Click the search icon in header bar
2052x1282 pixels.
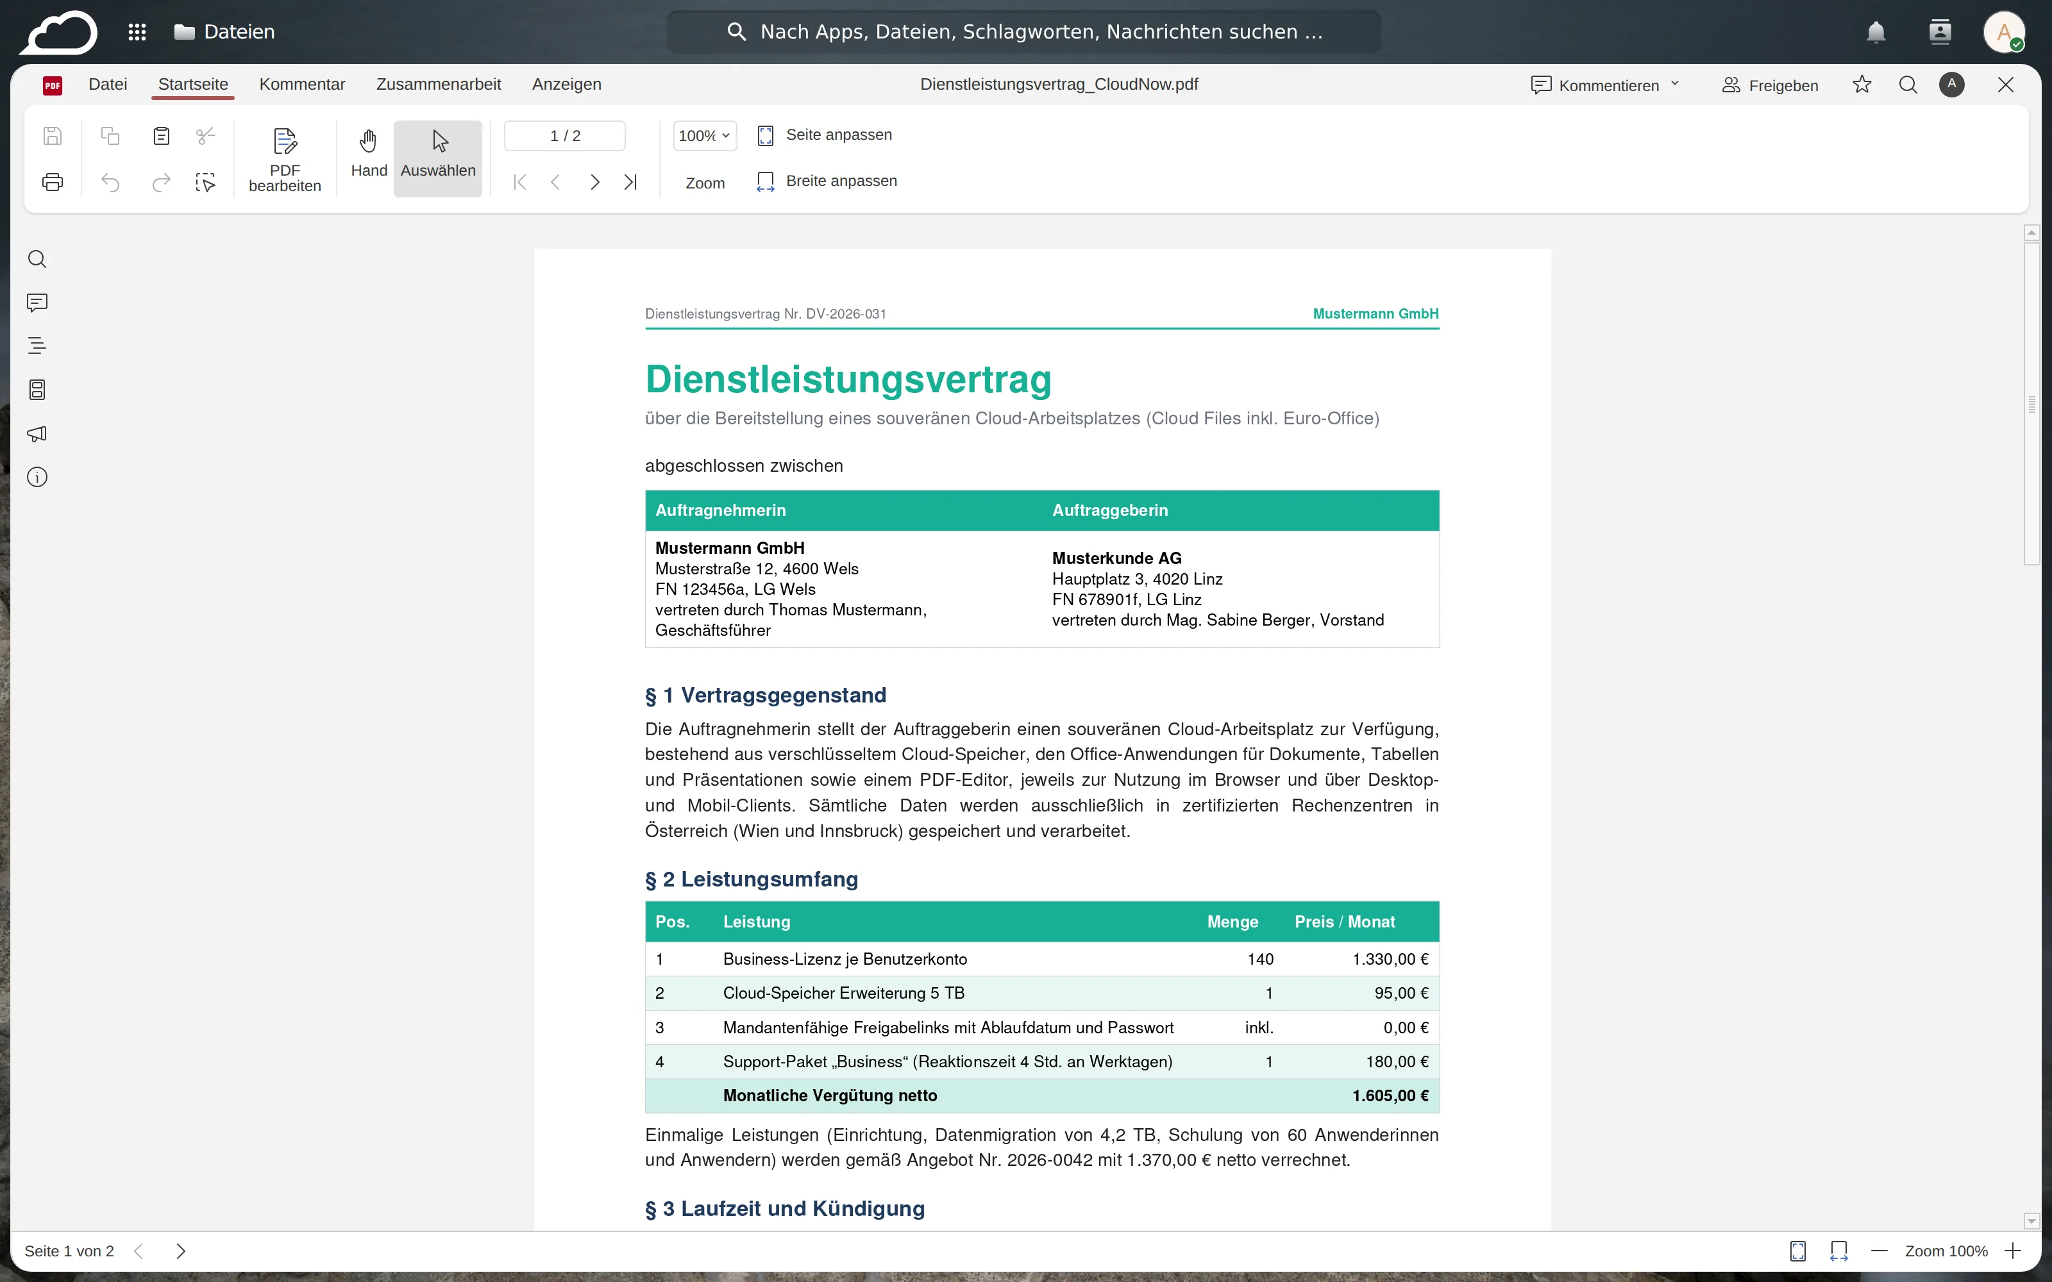[x=1908, y=85]
